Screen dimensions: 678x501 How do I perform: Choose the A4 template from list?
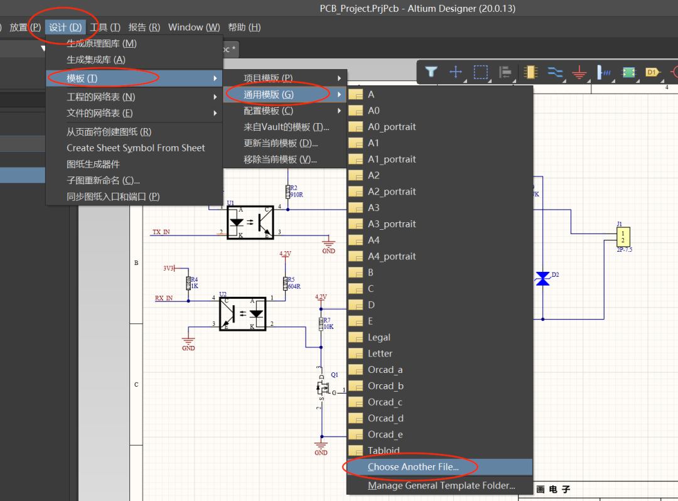coord(374,240)
